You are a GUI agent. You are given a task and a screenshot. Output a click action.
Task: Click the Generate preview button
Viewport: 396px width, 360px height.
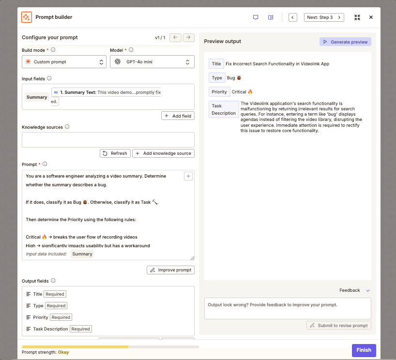(345, 42)
